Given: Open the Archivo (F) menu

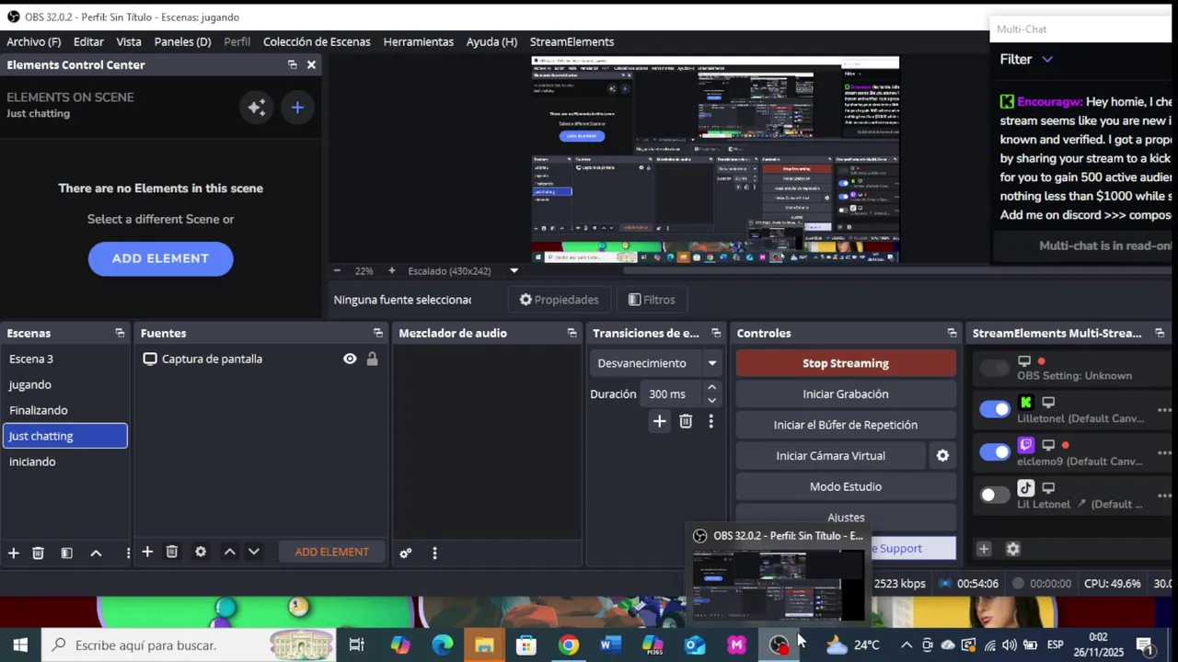Looking at the screenshot, I should (x=33, y=41).
